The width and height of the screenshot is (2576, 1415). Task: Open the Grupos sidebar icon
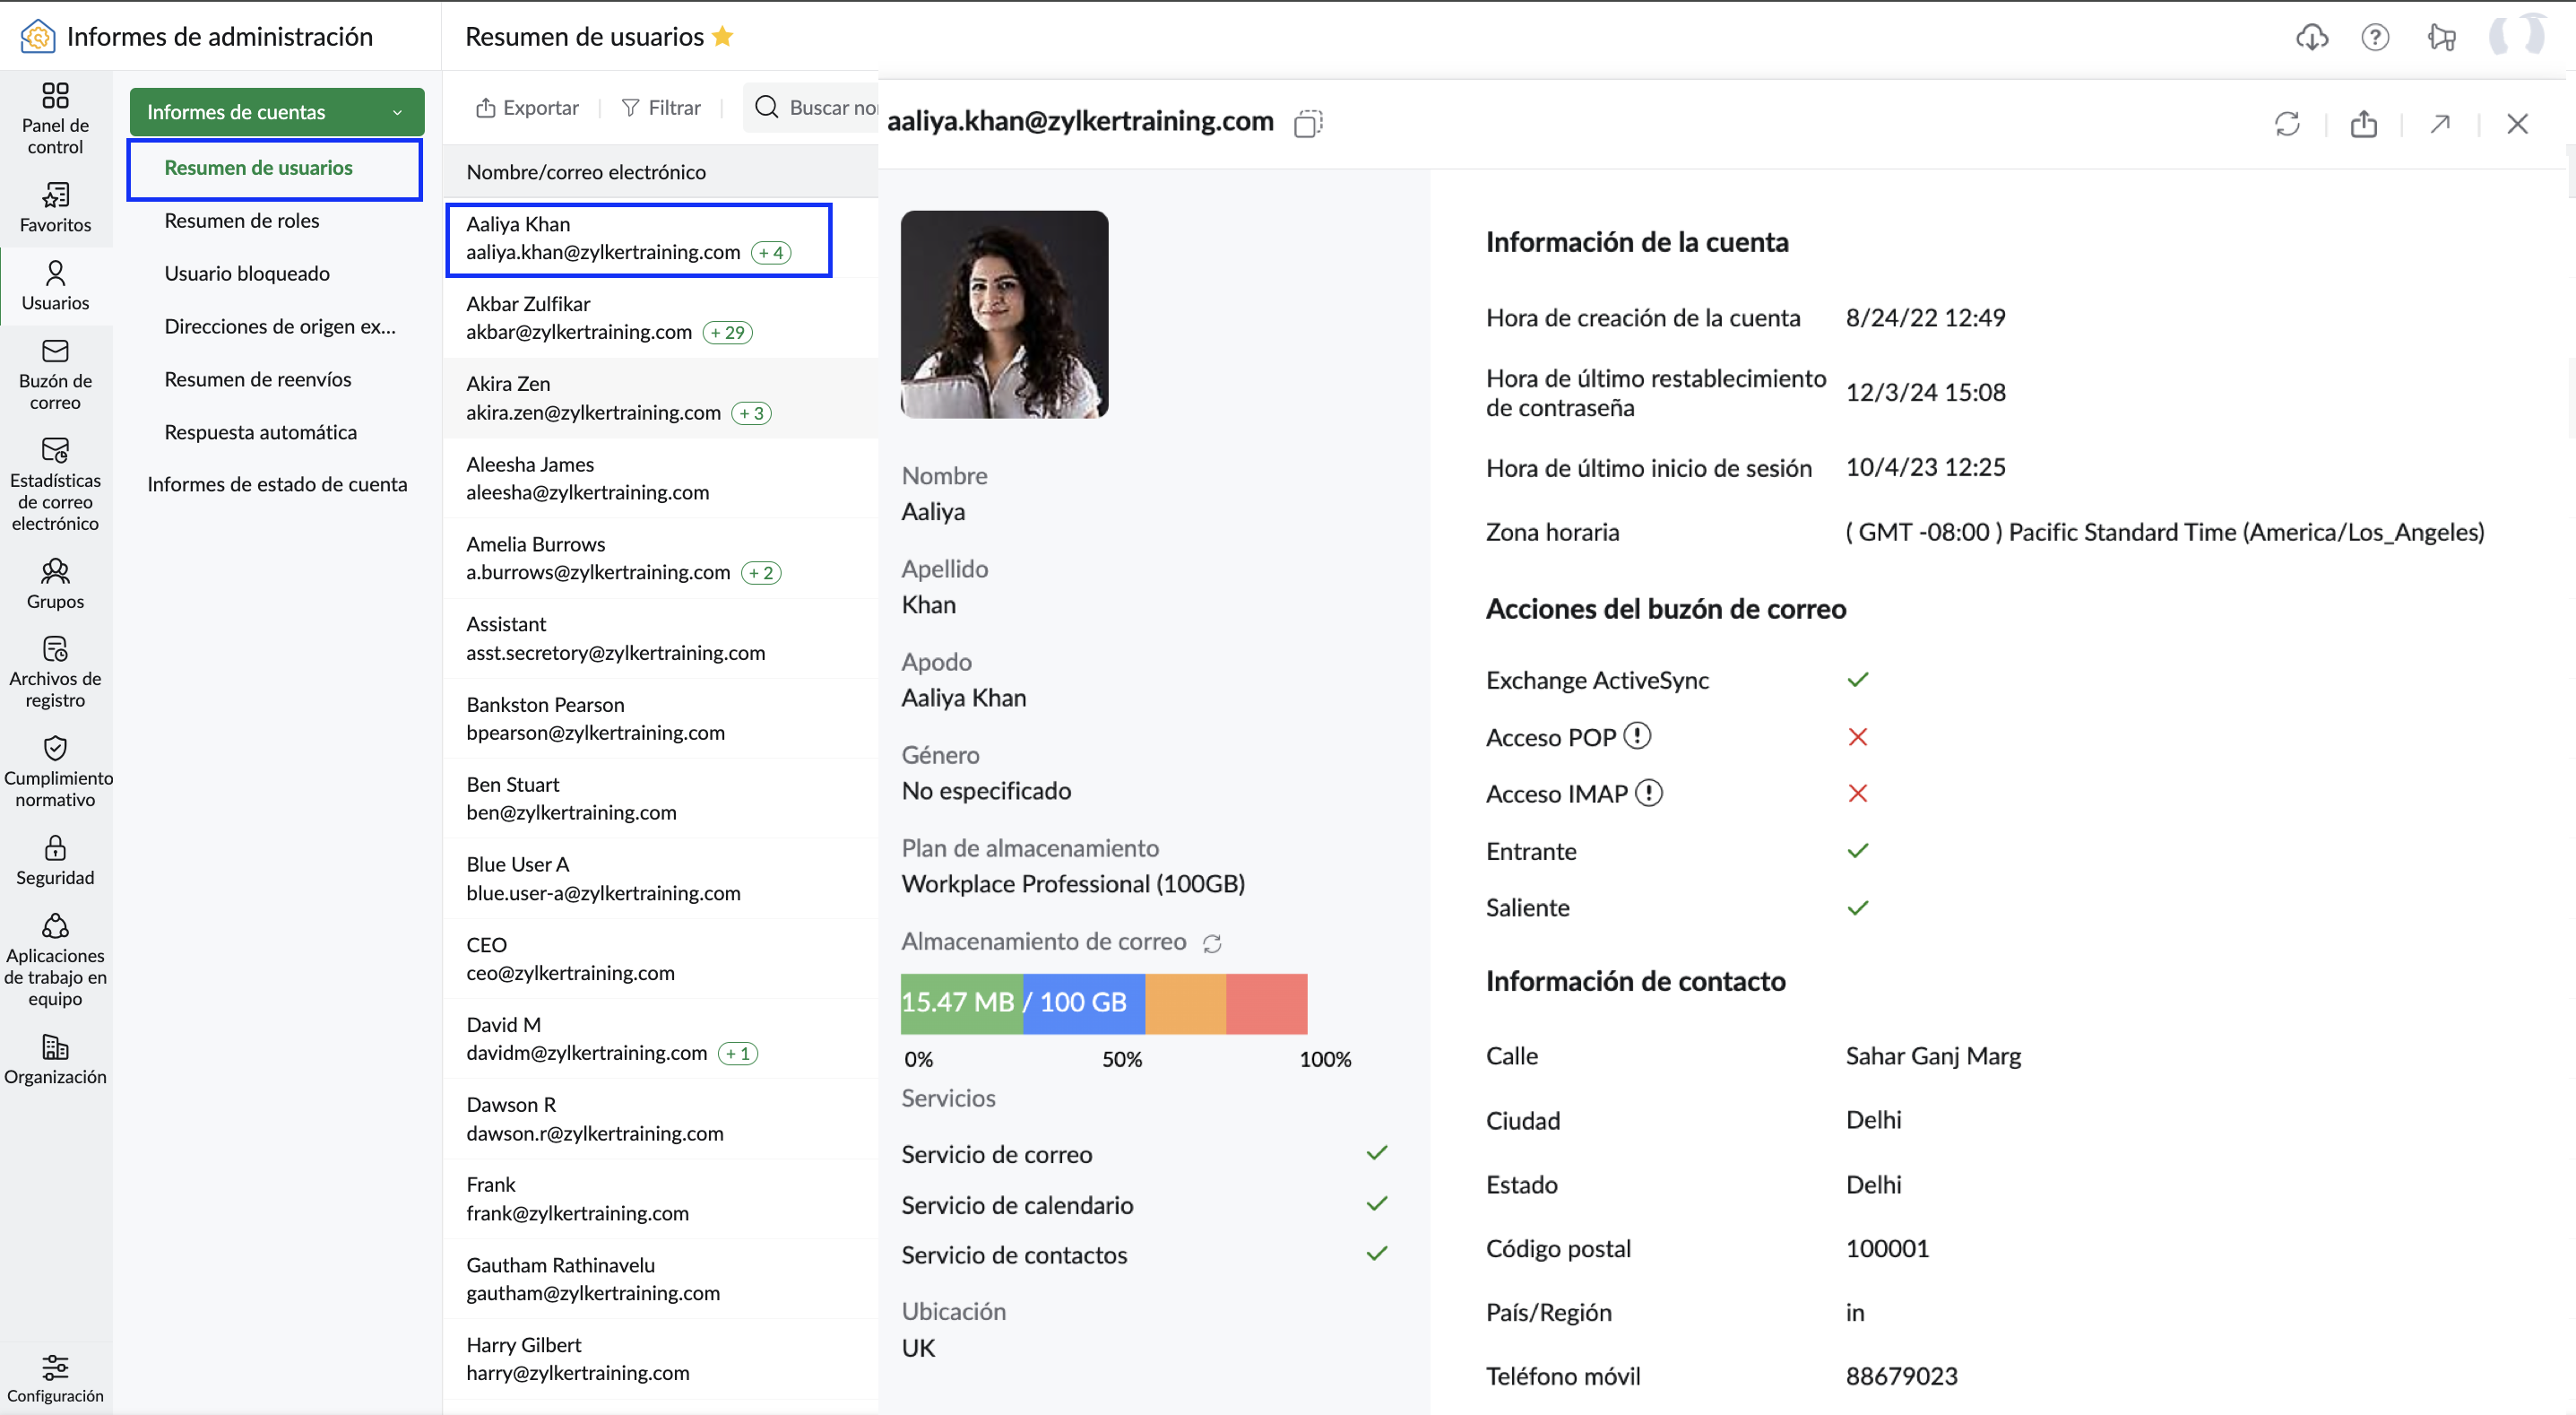[x=55, y=585]
